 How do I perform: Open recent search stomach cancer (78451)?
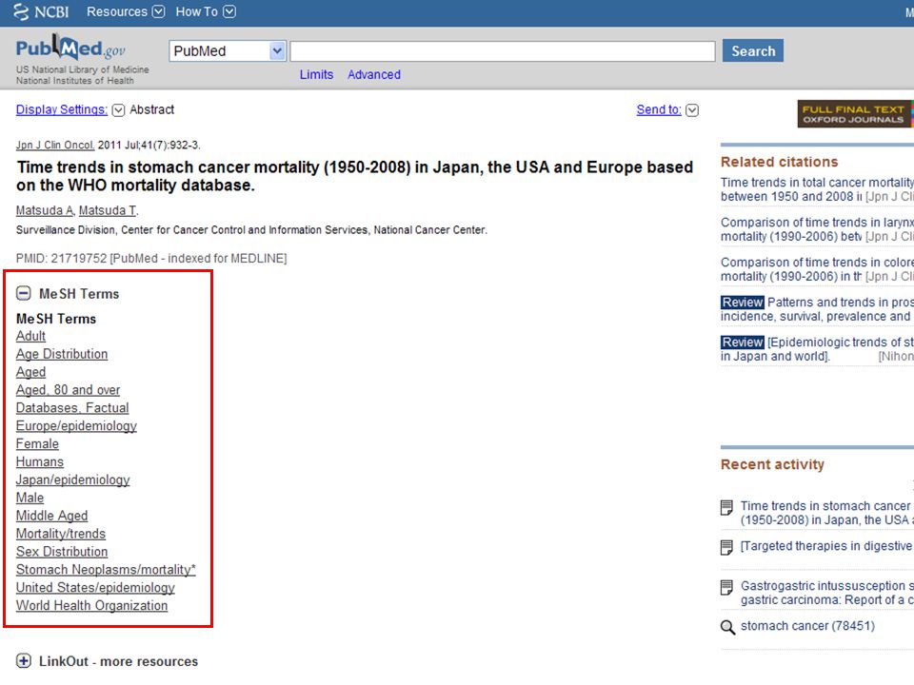click(807, 626)
